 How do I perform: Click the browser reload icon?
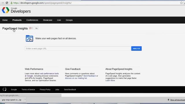coord(7,3)
